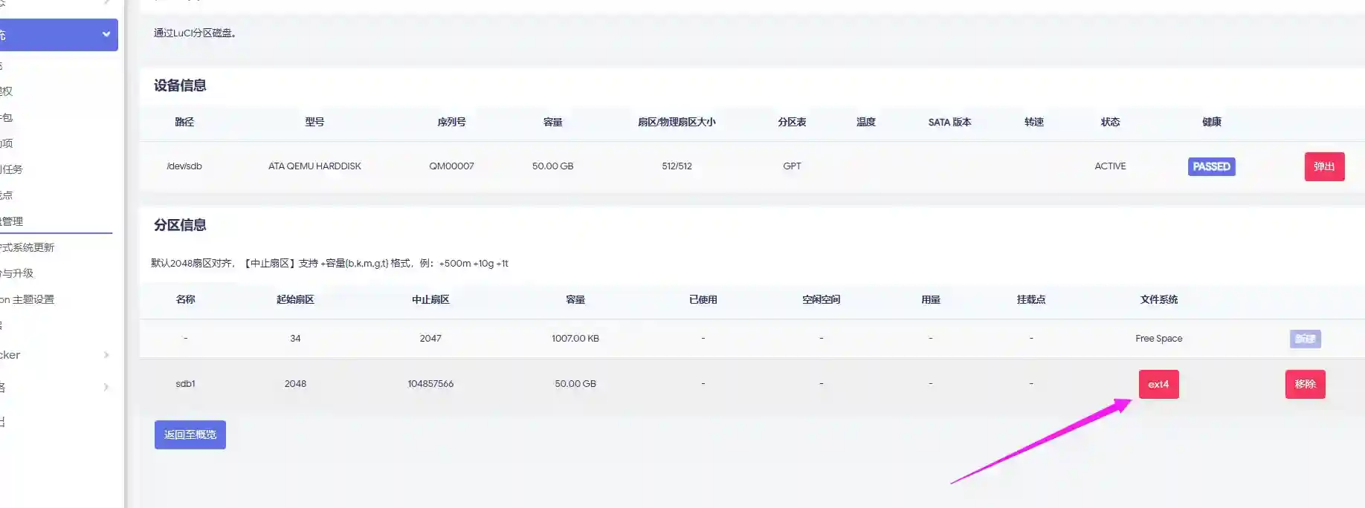The width and height of the screenshot is (1365, 508).
Task: Click the 新建 button in Free Space row
Action: pos(1305,339)
